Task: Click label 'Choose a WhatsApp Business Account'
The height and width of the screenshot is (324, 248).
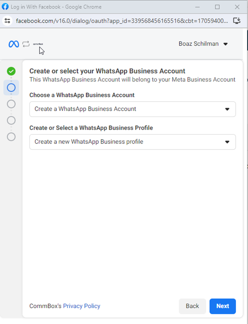Action: 82,95
